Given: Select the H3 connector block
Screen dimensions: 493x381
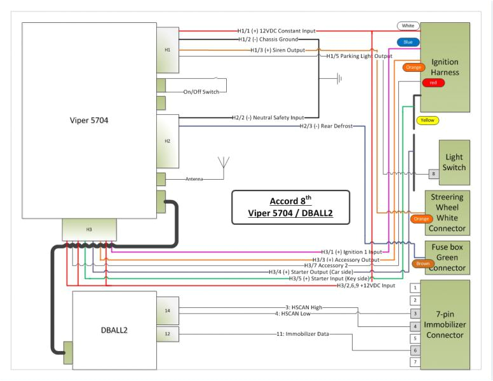Looking at the screenshot, I should pos(90,230).
